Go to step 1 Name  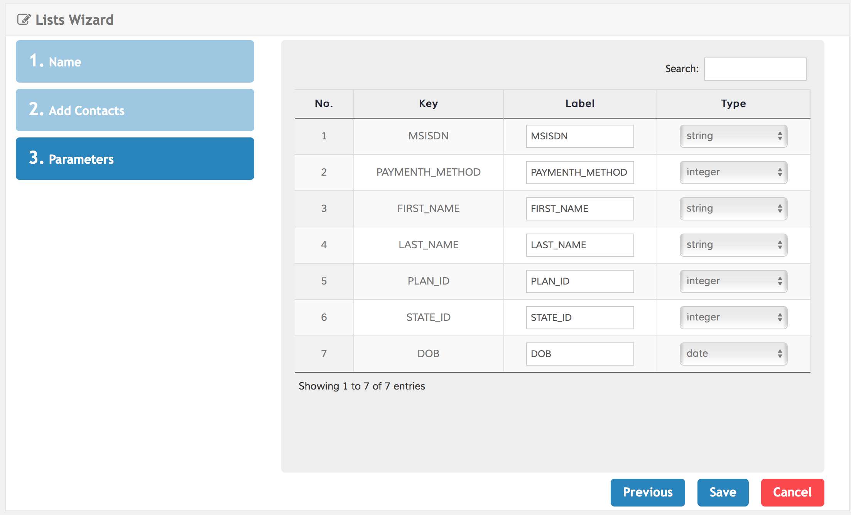click(x=135, y=61)
